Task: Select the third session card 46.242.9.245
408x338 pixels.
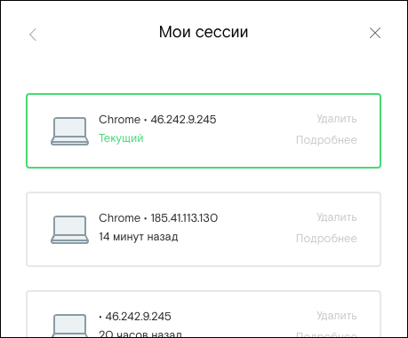Action: pyautogui.click(x=204, y=314)
